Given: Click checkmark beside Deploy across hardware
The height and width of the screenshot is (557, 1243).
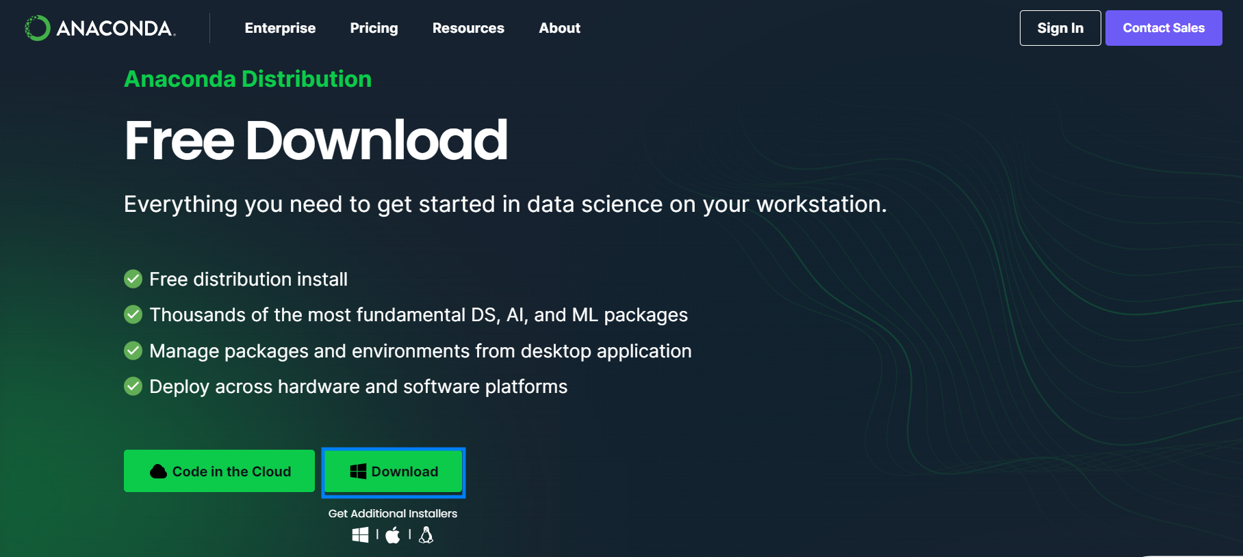Looking at the screenshot, I should click(133, 386).
